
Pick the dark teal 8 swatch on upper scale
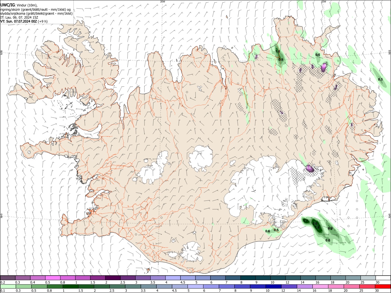pos(248,278)
